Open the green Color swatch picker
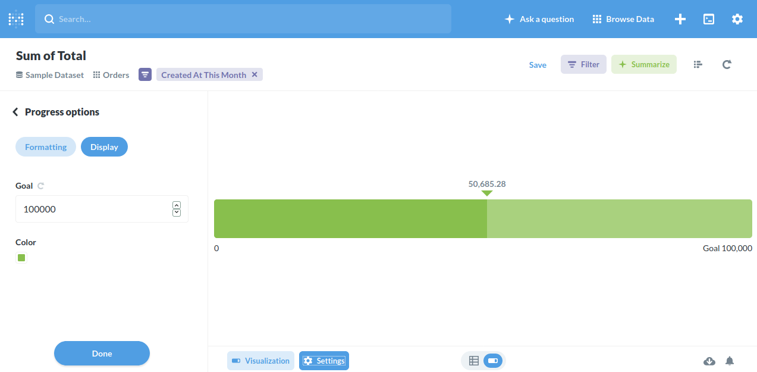Viewport: 757px width, 372px height. point(21,258)
